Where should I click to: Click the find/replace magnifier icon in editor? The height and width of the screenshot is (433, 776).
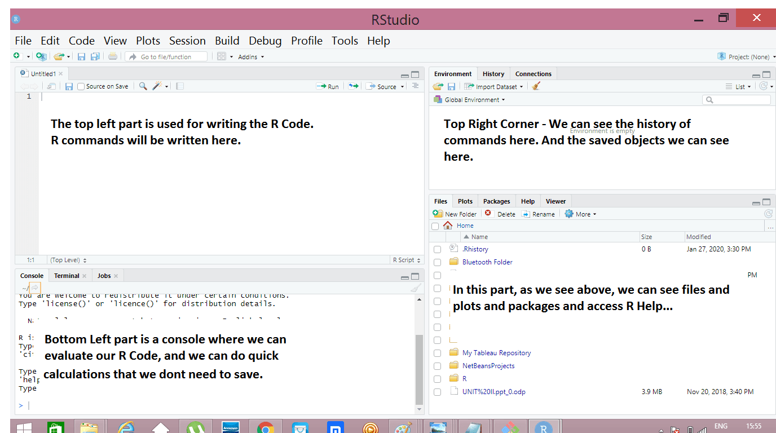[x=143, y=86]
